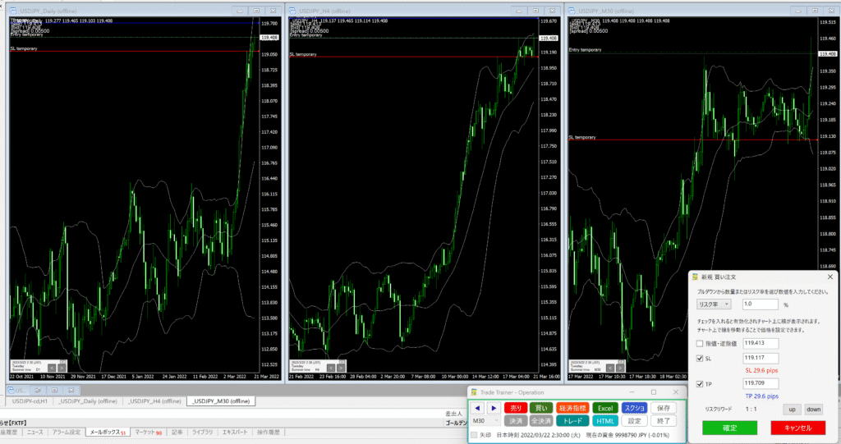This screenshot has height=444, width=841.
Task: Click the TP price field 119.709
Action: pyautogui.click(x=761, y=383)
